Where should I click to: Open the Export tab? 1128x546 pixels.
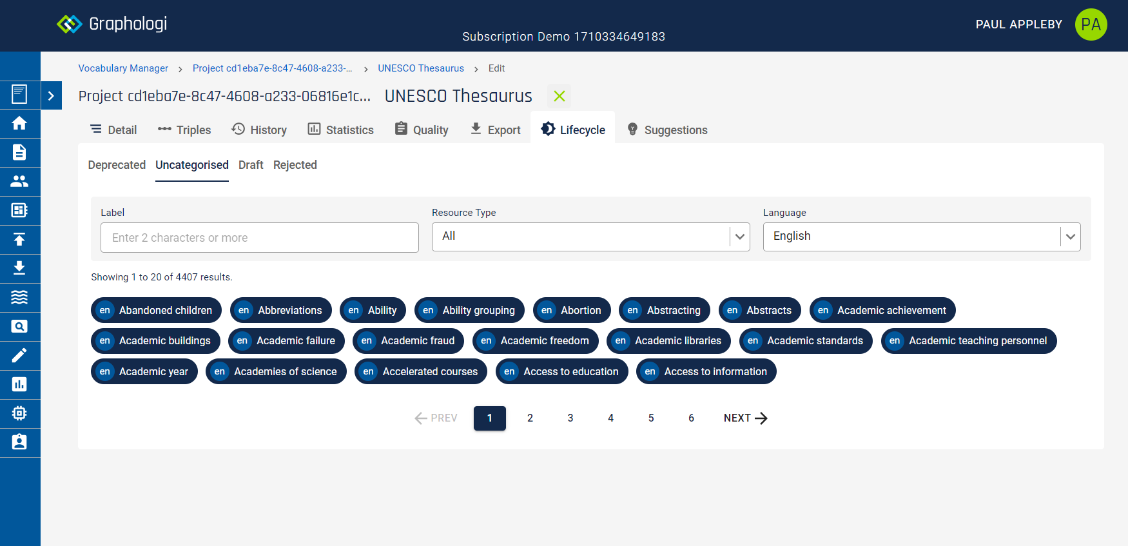[495, 130]
